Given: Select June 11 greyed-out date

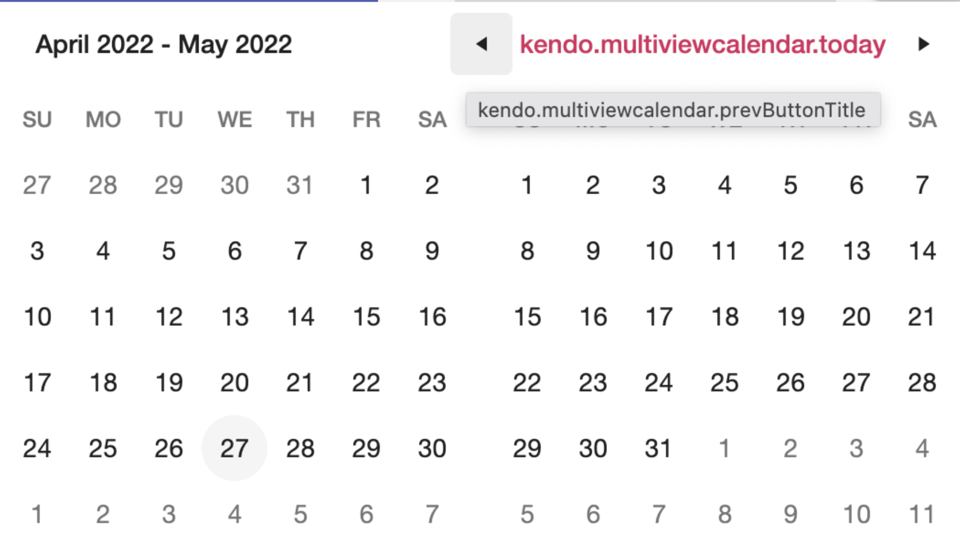Looking at the screenshot, I should (922, 514).
